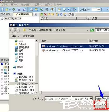
Task: Click the disc label icon beside the gear
Action: [65, 15]
